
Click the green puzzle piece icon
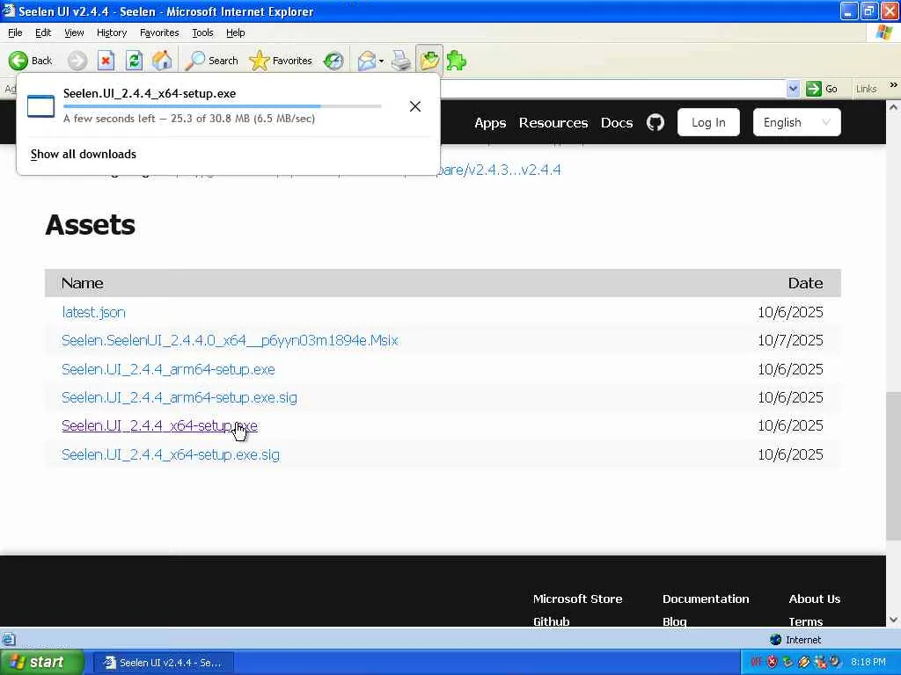click(x=457, y=61)
